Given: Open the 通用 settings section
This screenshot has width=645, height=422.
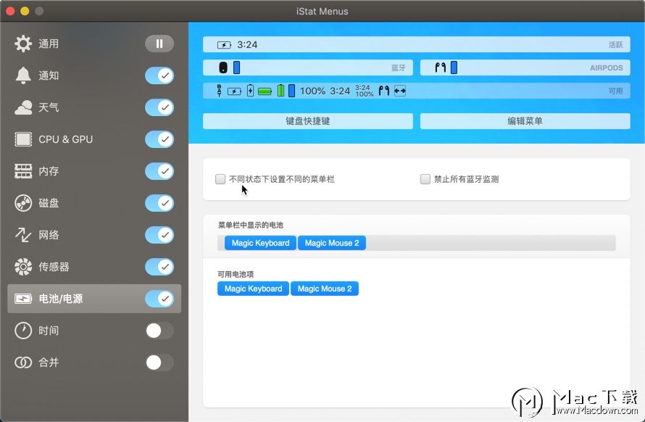Looking at the screenshot, I should click(x=49, y=44).
